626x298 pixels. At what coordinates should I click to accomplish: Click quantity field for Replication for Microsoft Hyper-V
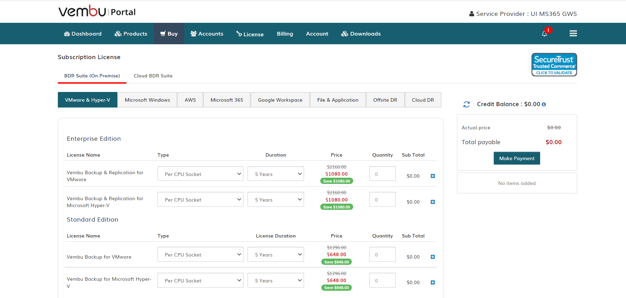383,199
